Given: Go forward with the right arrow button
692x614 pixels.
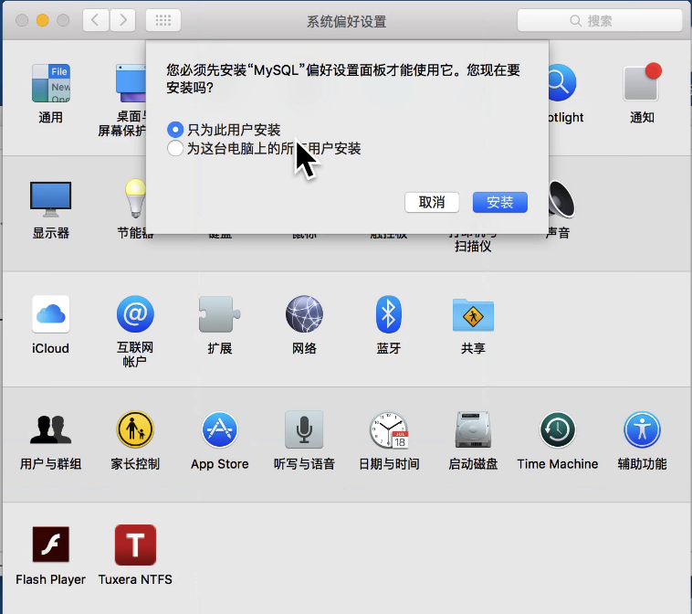Looking at the screenshot, I should point(122,20).
